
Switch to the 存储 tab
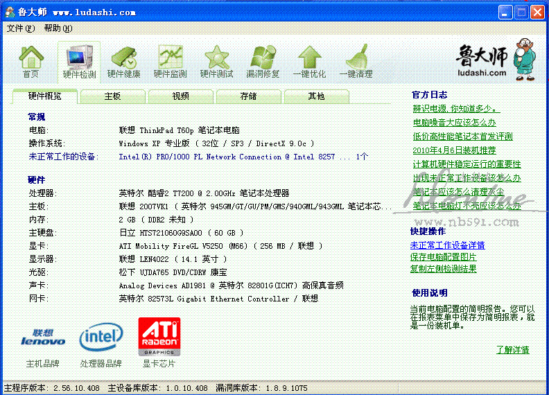tap(248, 96)
